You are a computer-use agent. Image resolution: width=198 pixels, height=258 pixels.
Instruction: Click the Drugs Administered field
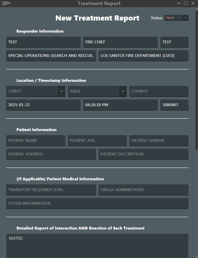point(143,190)
